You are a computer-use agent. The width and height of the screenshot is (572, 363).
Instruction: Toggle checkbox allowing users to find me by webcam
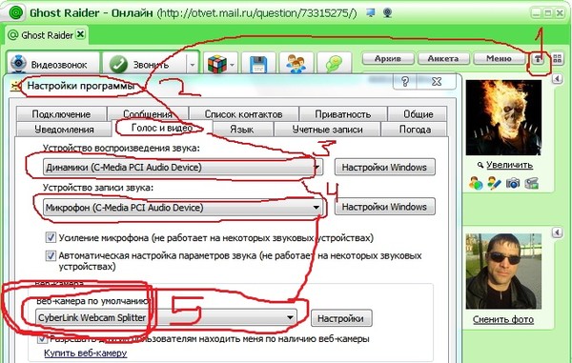pyautogui.click(x=43, y=339)
